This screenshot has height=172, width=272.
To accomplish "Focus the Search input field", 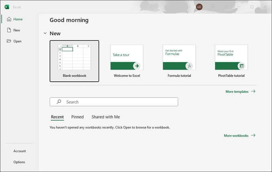I will 114,102.
